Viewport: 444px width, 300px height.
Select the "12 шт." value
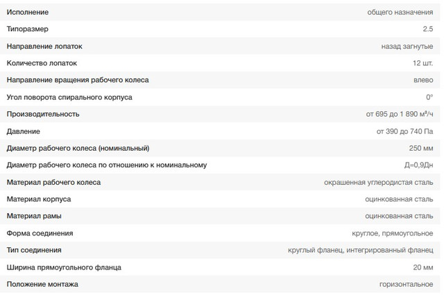point(421,63)
